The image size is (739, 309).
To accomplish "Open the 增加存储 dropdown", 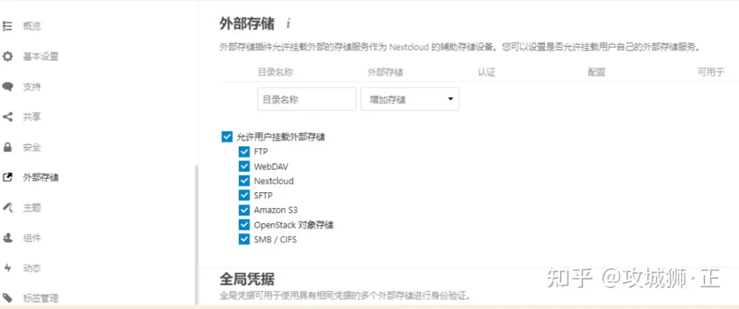I will 410,99.
